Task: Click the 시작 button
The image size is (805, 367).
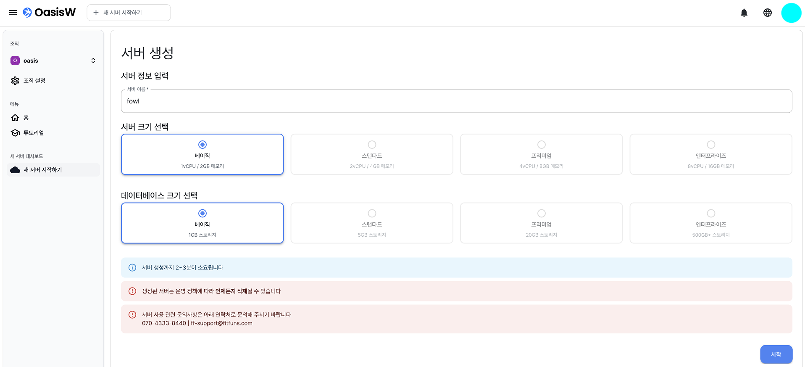Action: (x=776, y=354)
